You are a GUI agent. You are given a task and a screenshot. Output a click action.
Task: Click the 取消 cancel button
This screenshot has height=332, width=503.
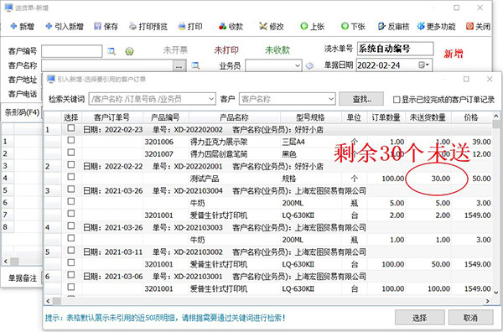tap(470, 317)
